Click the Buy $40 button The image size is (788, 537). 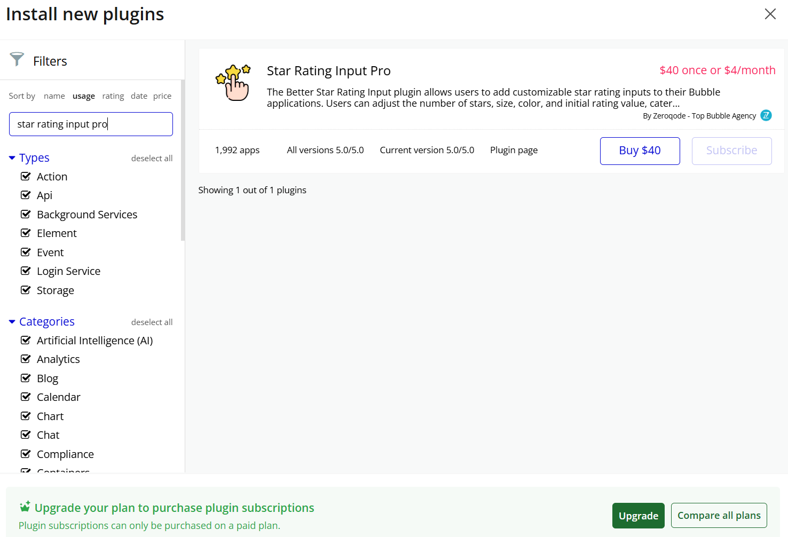point(640,151)
